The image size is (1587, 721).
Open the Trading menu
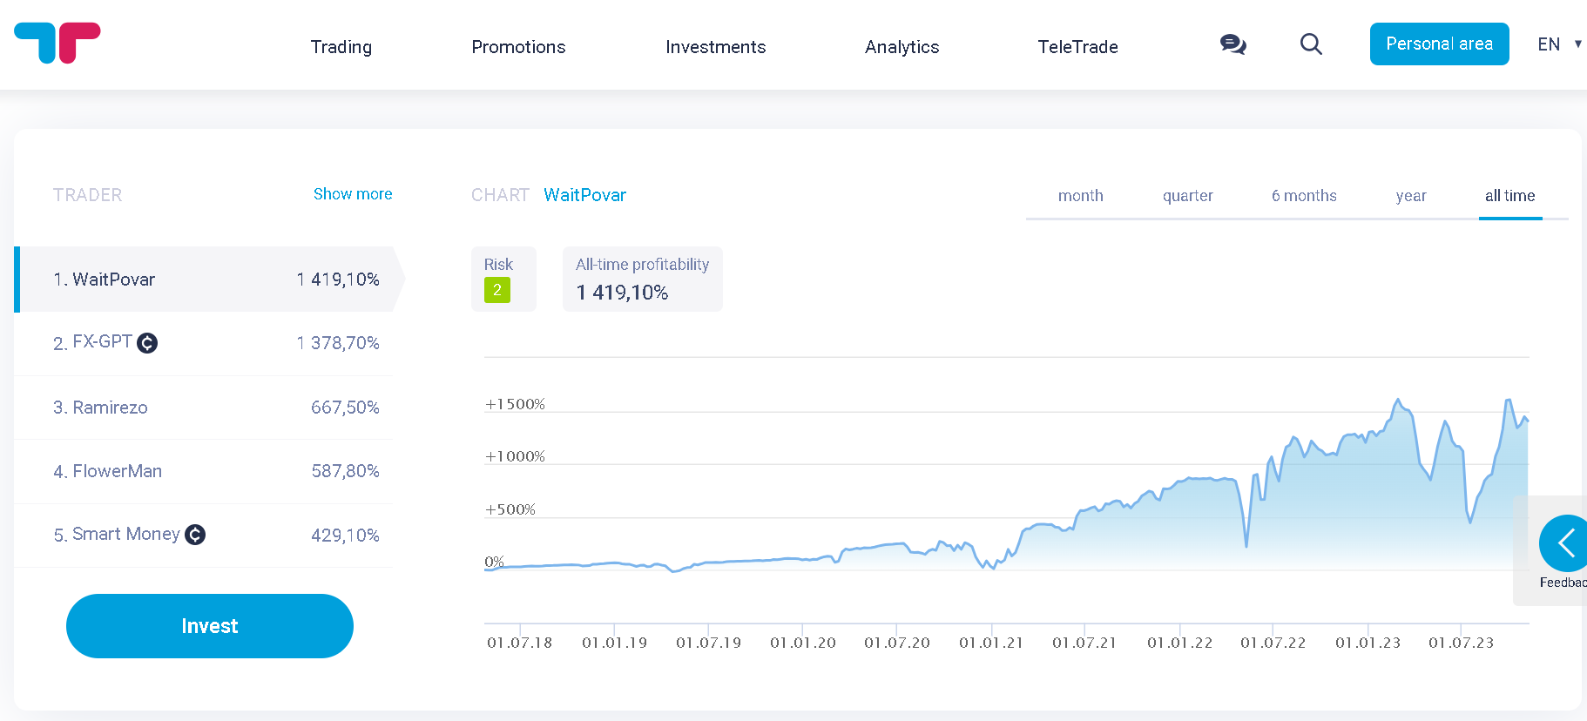341,47
